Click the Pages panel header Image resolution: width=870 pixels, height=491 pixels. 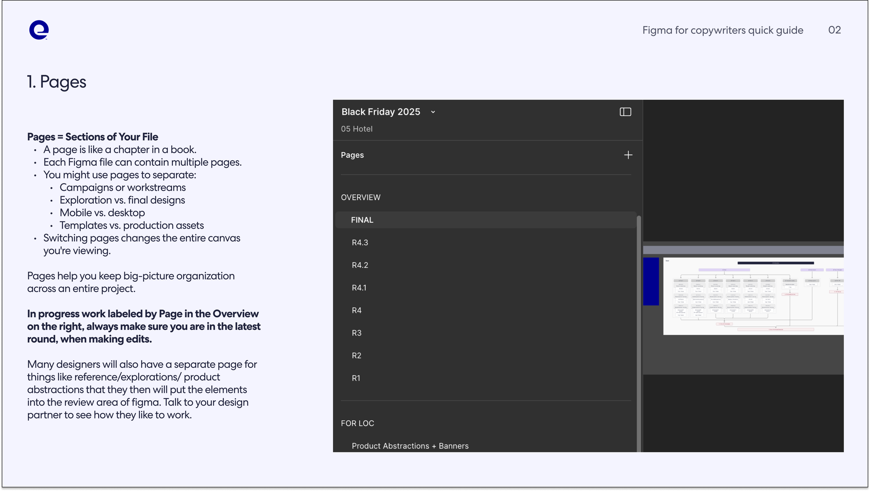(352, 155)
